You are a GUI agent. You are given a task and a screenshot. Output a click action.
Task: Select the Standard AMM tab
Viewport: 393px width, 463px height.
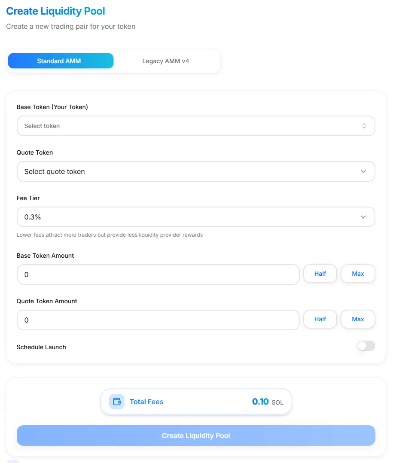[60, 61]
